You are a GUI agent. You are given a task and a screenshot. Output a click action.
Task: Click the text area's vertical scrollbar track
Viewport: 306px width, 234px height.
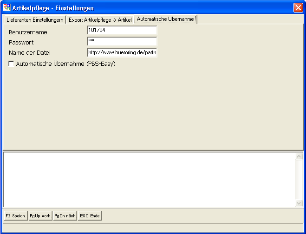click(x=299, y=181)
